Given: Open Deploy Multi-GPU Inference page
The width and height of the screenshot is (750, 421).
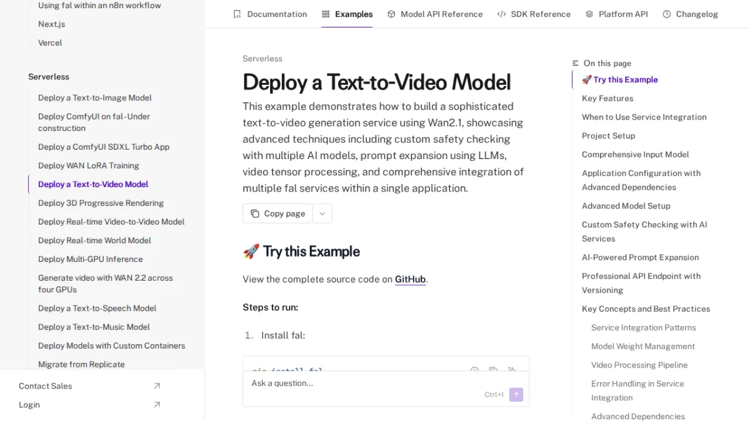Looking at the screenshot, I should coord(90,259).
